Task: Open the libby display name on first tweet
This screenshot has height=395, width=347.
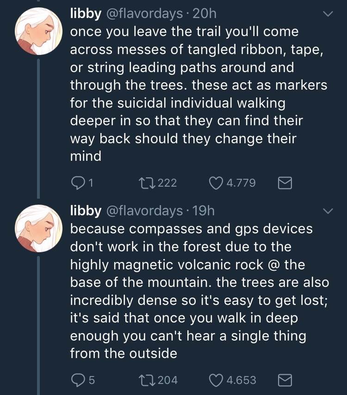Action: tap(86, 14)
